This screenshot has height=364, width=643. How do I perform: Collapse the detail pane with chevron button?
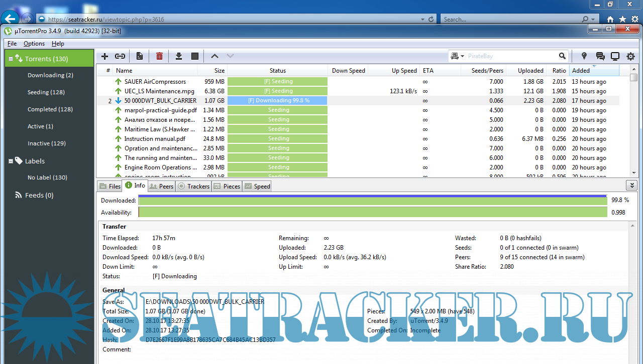[632, 186]
